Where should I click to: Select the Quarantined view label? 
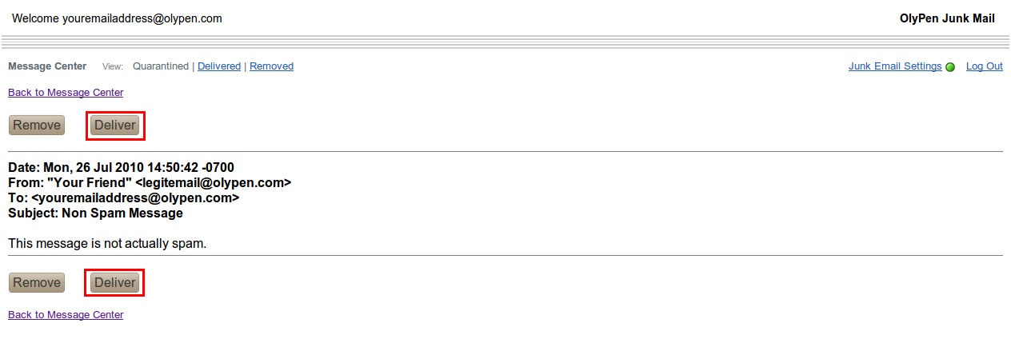[161, 66]
